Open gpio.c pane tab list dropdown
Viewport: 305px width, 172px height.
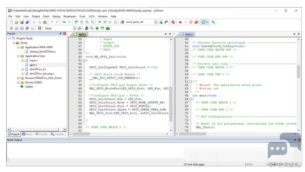[x=166, y=34]
